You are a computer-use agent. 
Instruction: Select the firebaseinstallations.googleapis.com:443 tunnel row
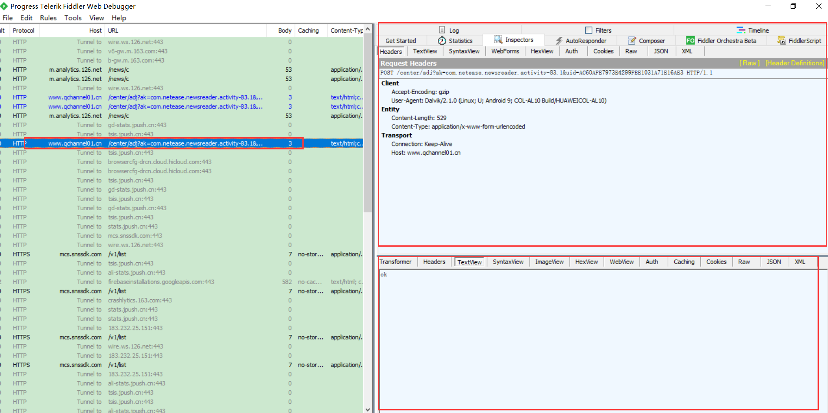coord(182,282)
